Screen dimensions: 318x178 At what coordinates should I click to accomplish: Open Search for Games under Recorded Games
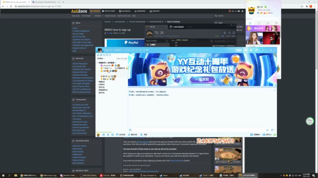click(79, 146)
